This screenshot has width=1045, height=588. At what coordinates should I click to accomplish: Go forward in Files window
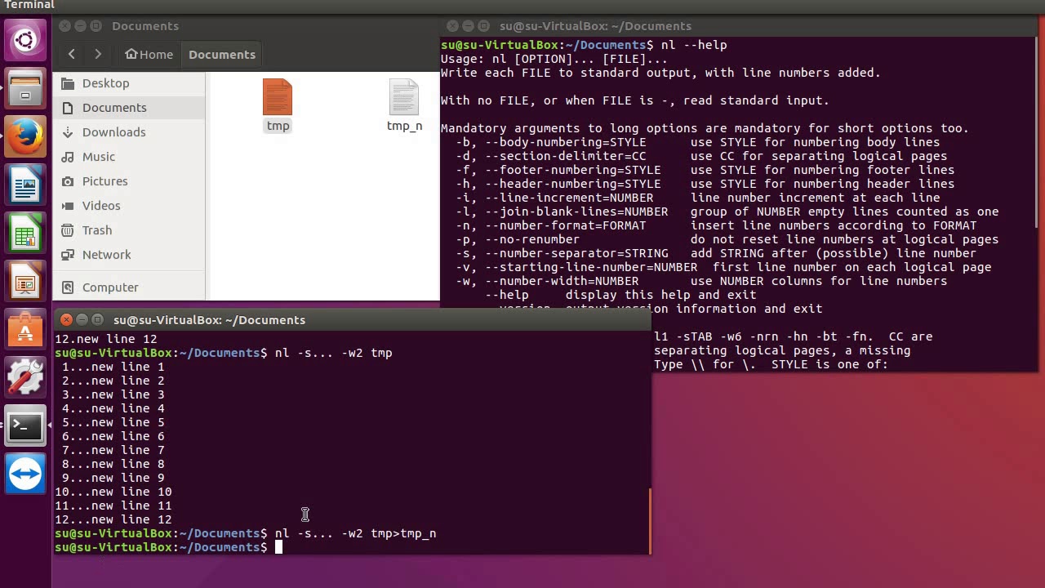point(98,54)
